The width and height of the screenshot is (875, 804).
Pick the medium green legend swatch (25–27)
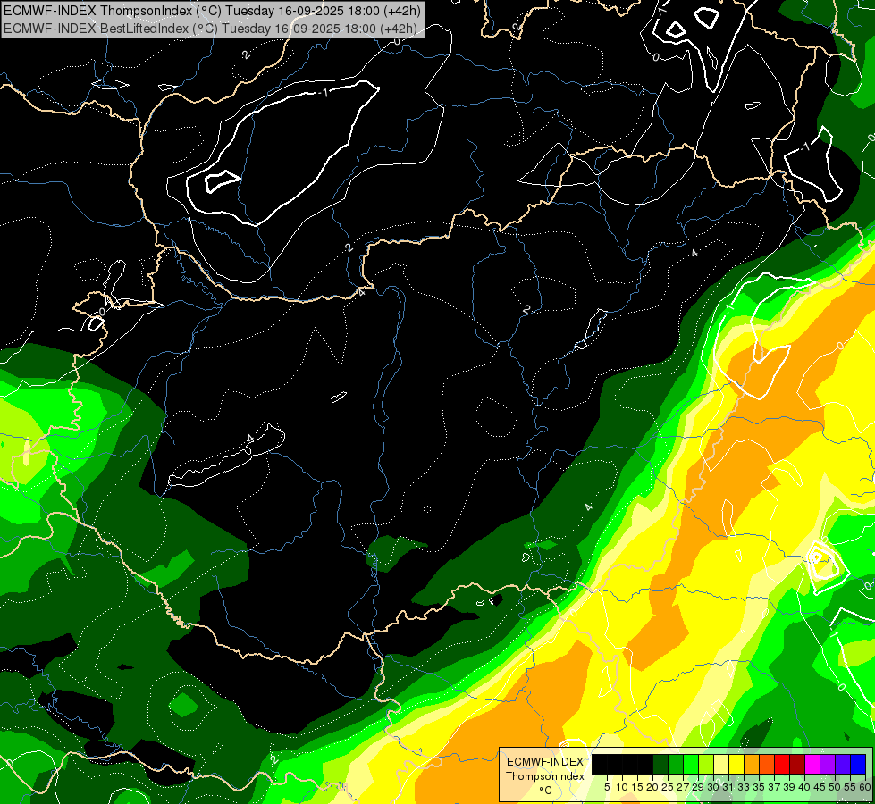pyautogui.click(x=676, y=764)
